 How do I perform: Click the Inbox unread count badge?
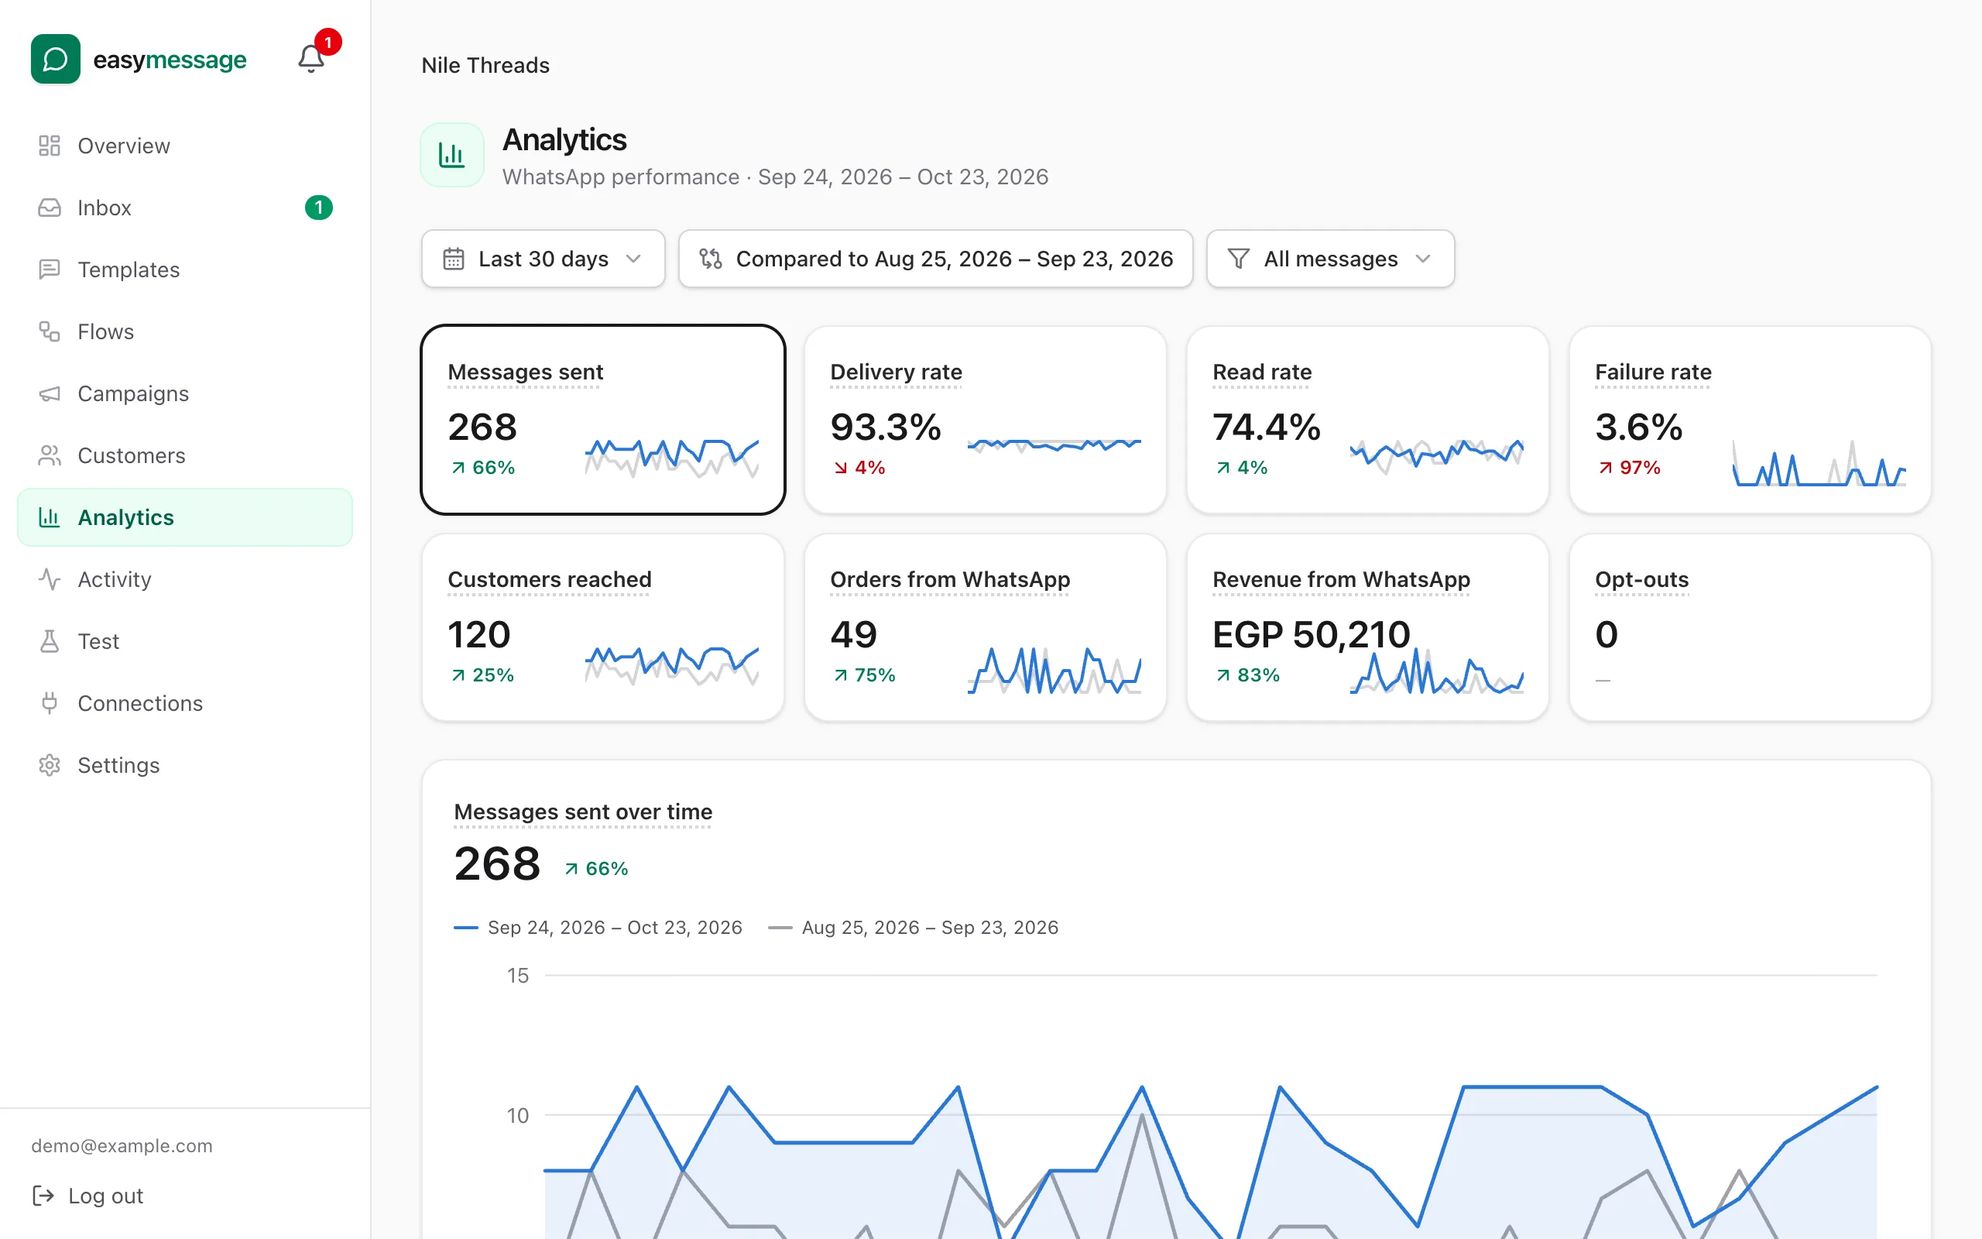(x=319, y=208)
